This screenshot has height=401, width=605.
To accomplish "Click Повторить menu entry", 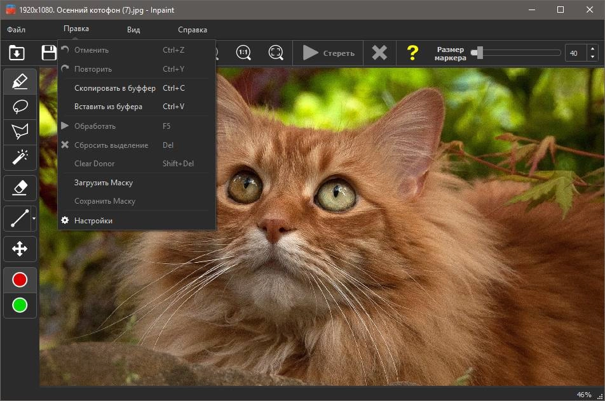I will (x=137, y=69).
